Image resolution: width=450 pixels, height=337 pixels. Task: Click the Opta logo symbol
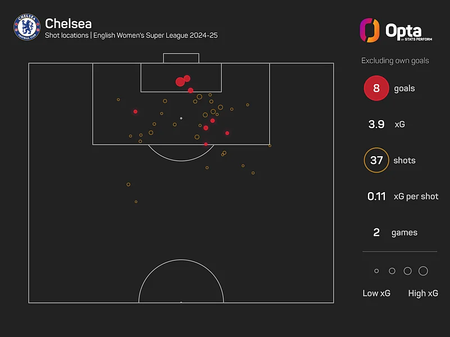pos(370,30)
